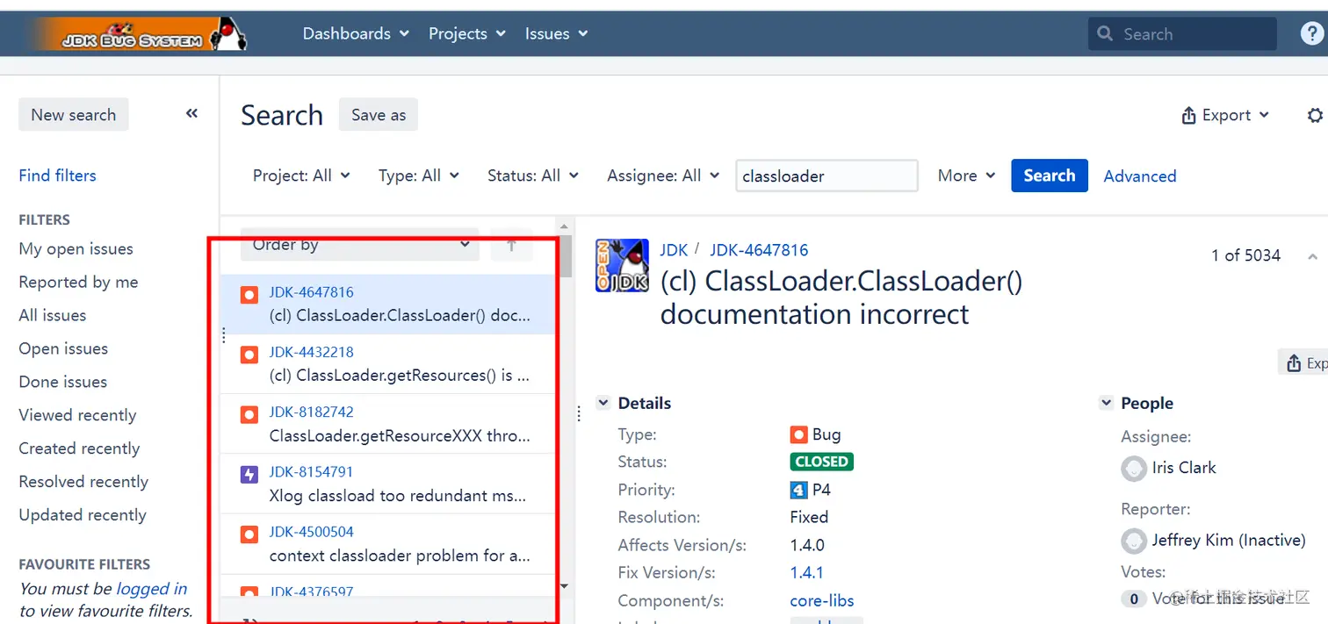1328x624 pixels.
Task: Click bug icon of JDK-4432218 row
Action: click(249, 355)
